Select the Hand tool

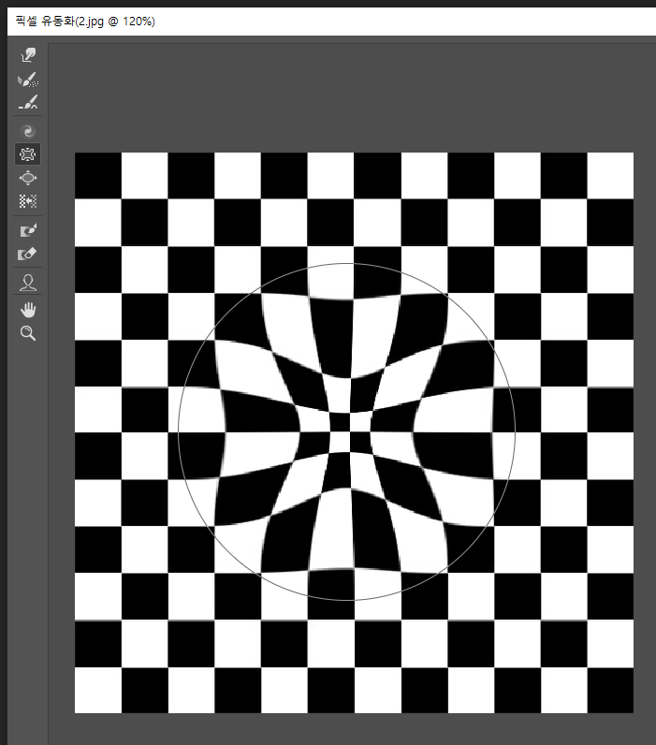point(28,310)
